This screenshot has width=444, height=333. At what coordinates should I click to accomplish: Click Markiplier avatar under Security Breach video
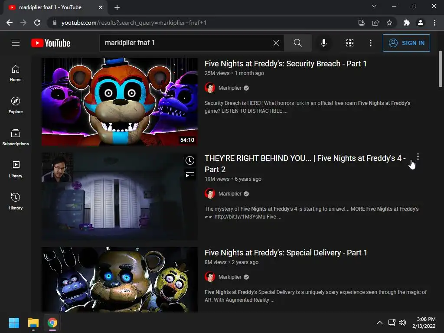(x=210, y=88)
